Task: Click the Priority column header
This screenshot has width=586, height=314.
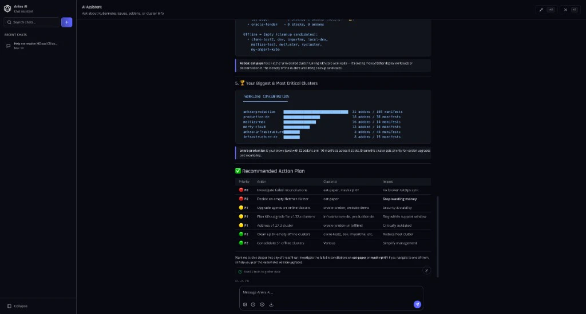Action: [244, 182]
